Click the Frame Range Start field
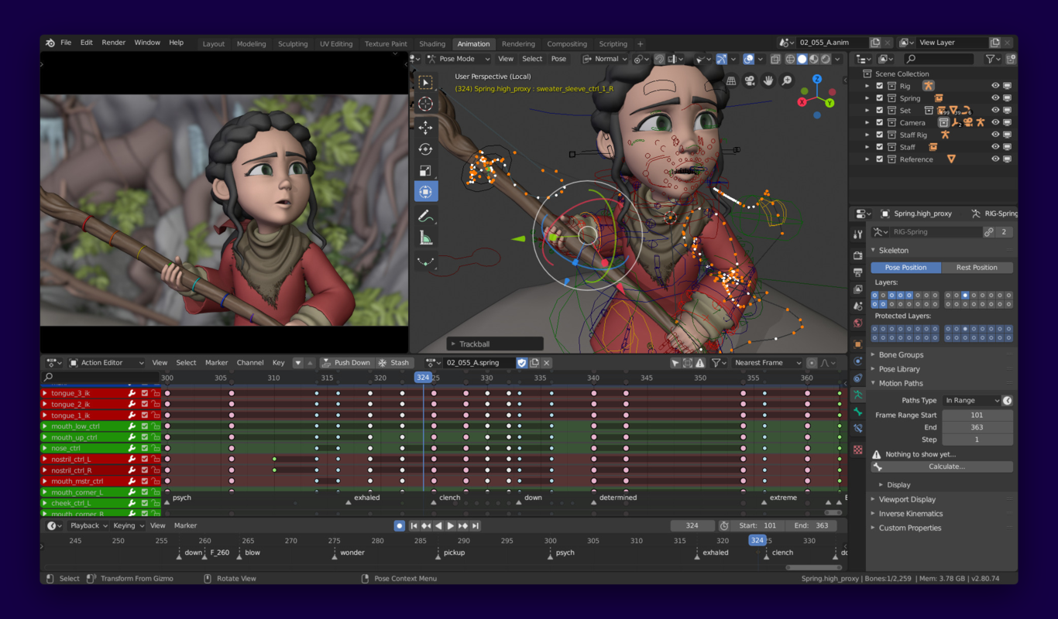The height and width of the screenshot is (619, 1058). click(977, 415)
